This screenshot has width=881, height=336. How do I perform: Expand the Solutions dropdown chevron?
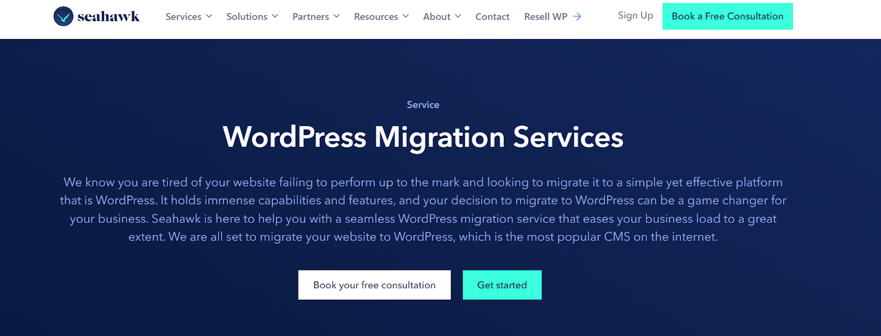275,16
